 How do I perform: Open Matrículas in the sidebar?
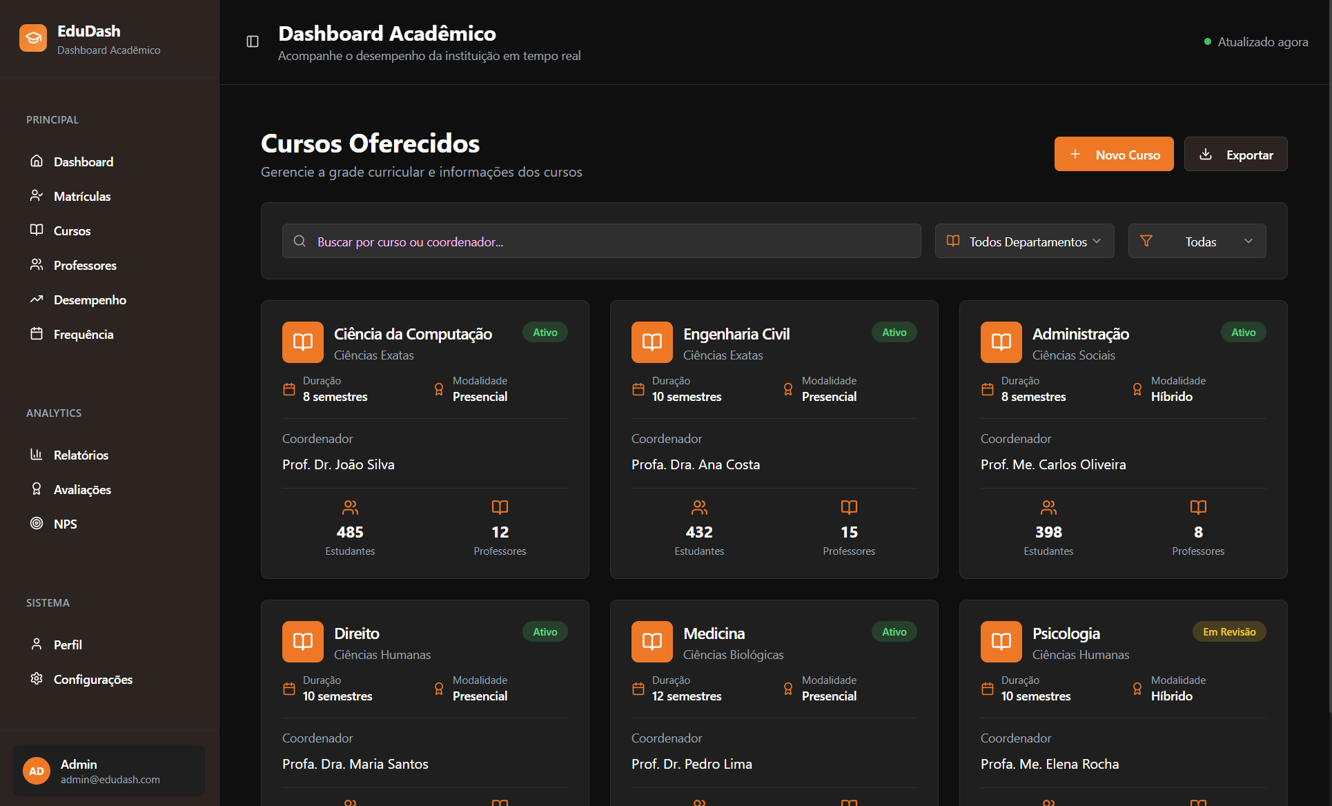[x=82, y=197]
